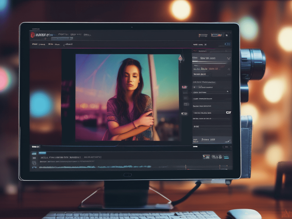Image resolution: width=292 pixels, height=219 pixels.
Task: Expand the first highlighted row in the right panel
Action: 211,58
